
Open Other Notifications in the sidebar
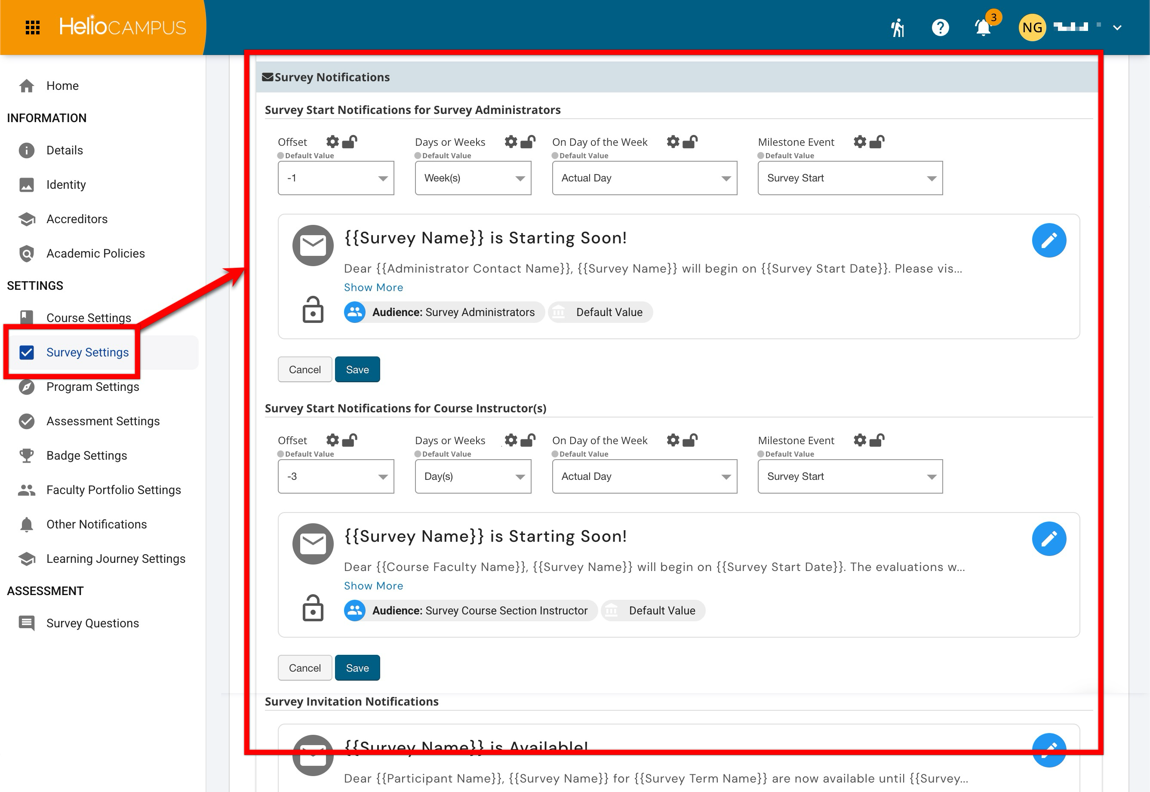point(96,525)
